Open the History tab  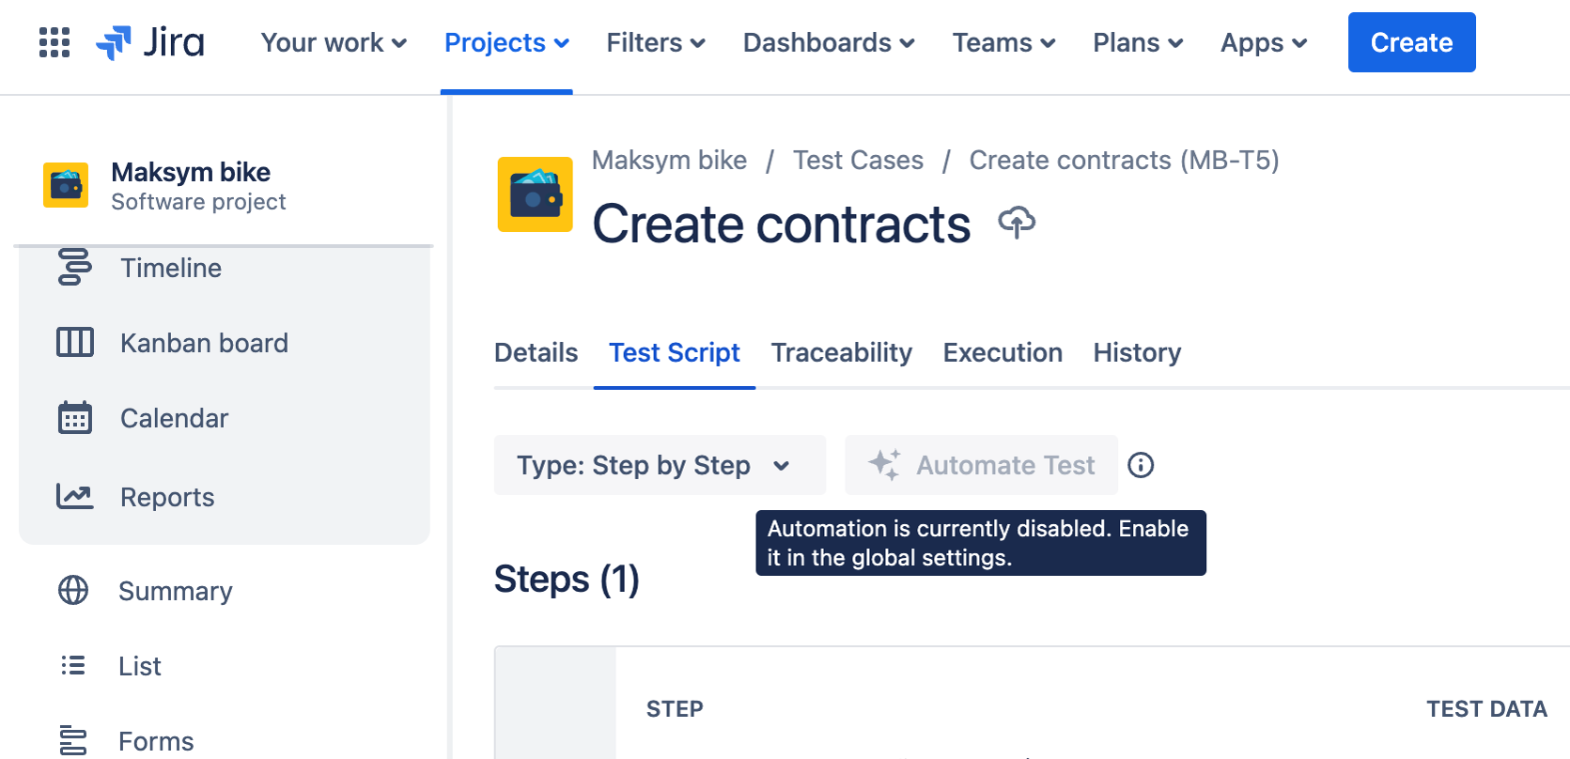[x=1136, y=353]
